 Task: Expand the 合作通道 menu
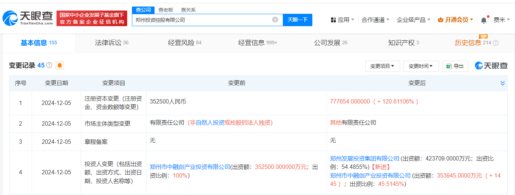coord(375,20)
